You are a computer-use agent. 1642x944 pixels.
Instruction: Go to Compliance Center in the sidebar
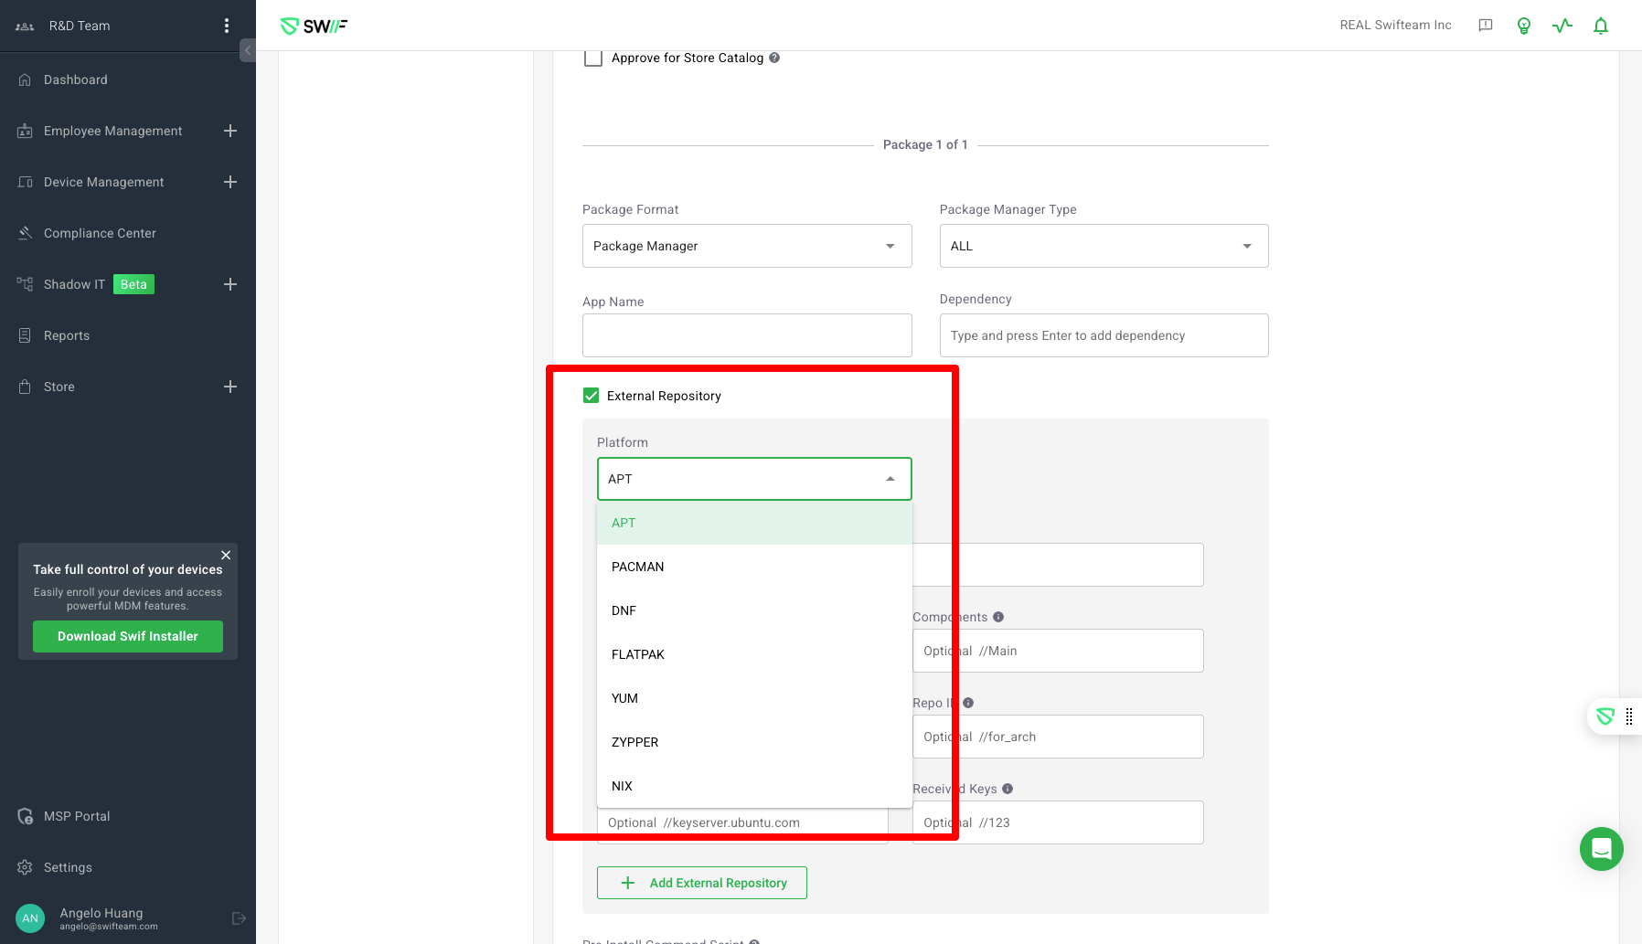(x=100, y=233)
